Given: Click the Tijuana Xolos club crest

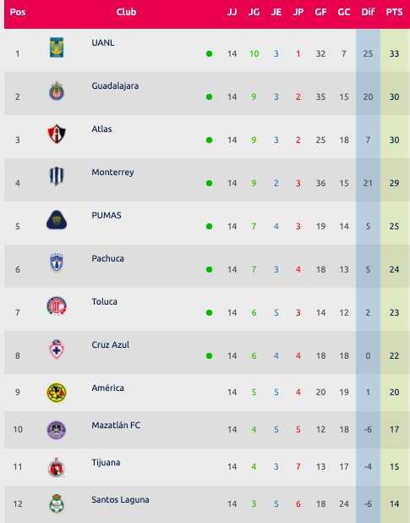Looking at the screenshot, I should pyautogui.click(x=57, y=467).
